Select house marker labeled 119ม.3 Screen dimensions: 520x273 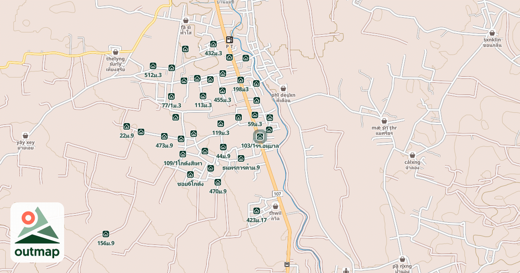click(221, 124)
